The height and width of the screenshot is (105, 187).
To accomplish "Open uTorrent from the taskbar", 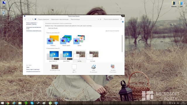I will click(50, 103).
